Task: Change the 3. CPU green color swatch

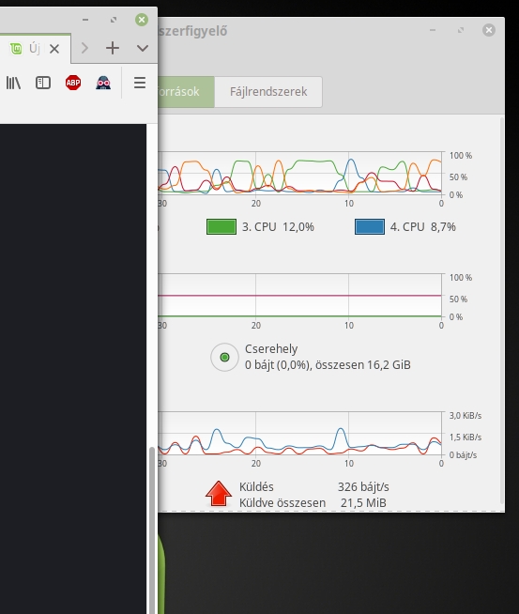Action: point(221,226)
